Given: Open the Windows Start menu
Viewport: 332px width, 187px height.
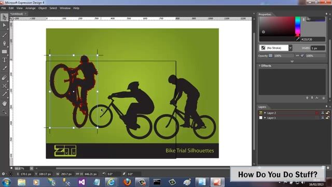Looking at the screenshot, I should 6,182.
